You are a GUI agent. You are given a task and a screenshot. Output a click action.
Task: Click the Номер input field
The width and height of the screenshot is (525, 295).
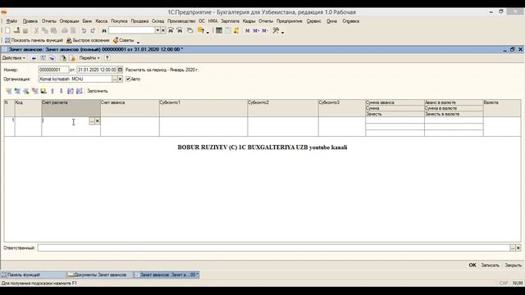click(53, 70)
